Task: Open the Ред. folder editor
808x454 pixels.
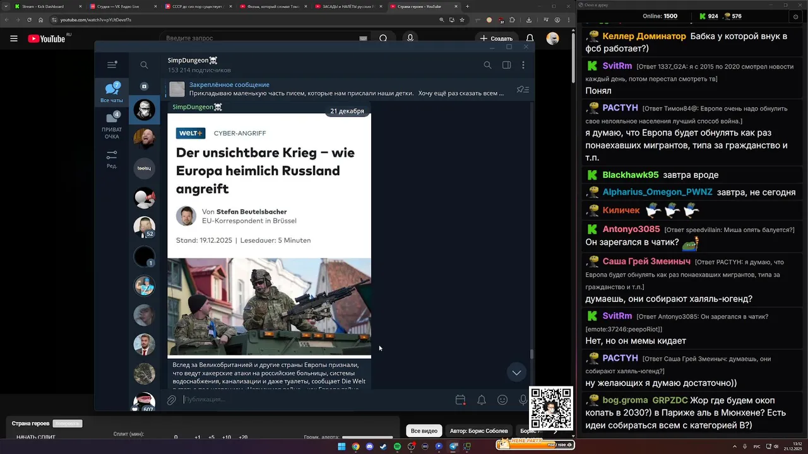Action: (x=112, y=159)
